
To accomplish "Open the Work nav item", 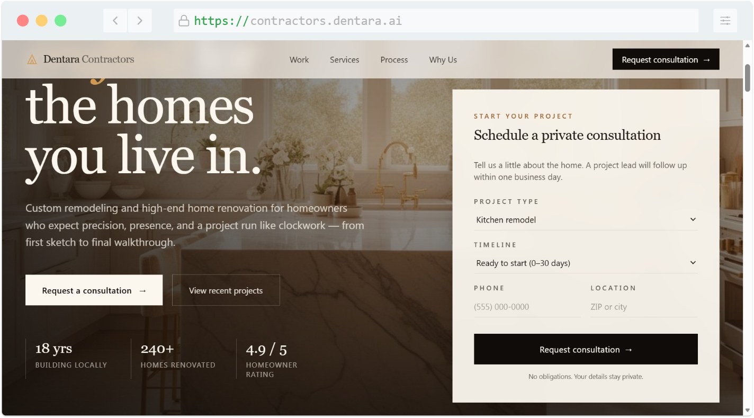I will [x=299, y=60].
